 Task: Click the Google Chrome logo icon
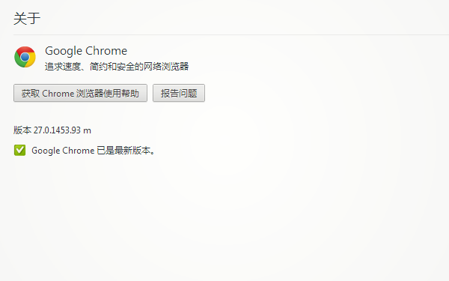point(25,57)
